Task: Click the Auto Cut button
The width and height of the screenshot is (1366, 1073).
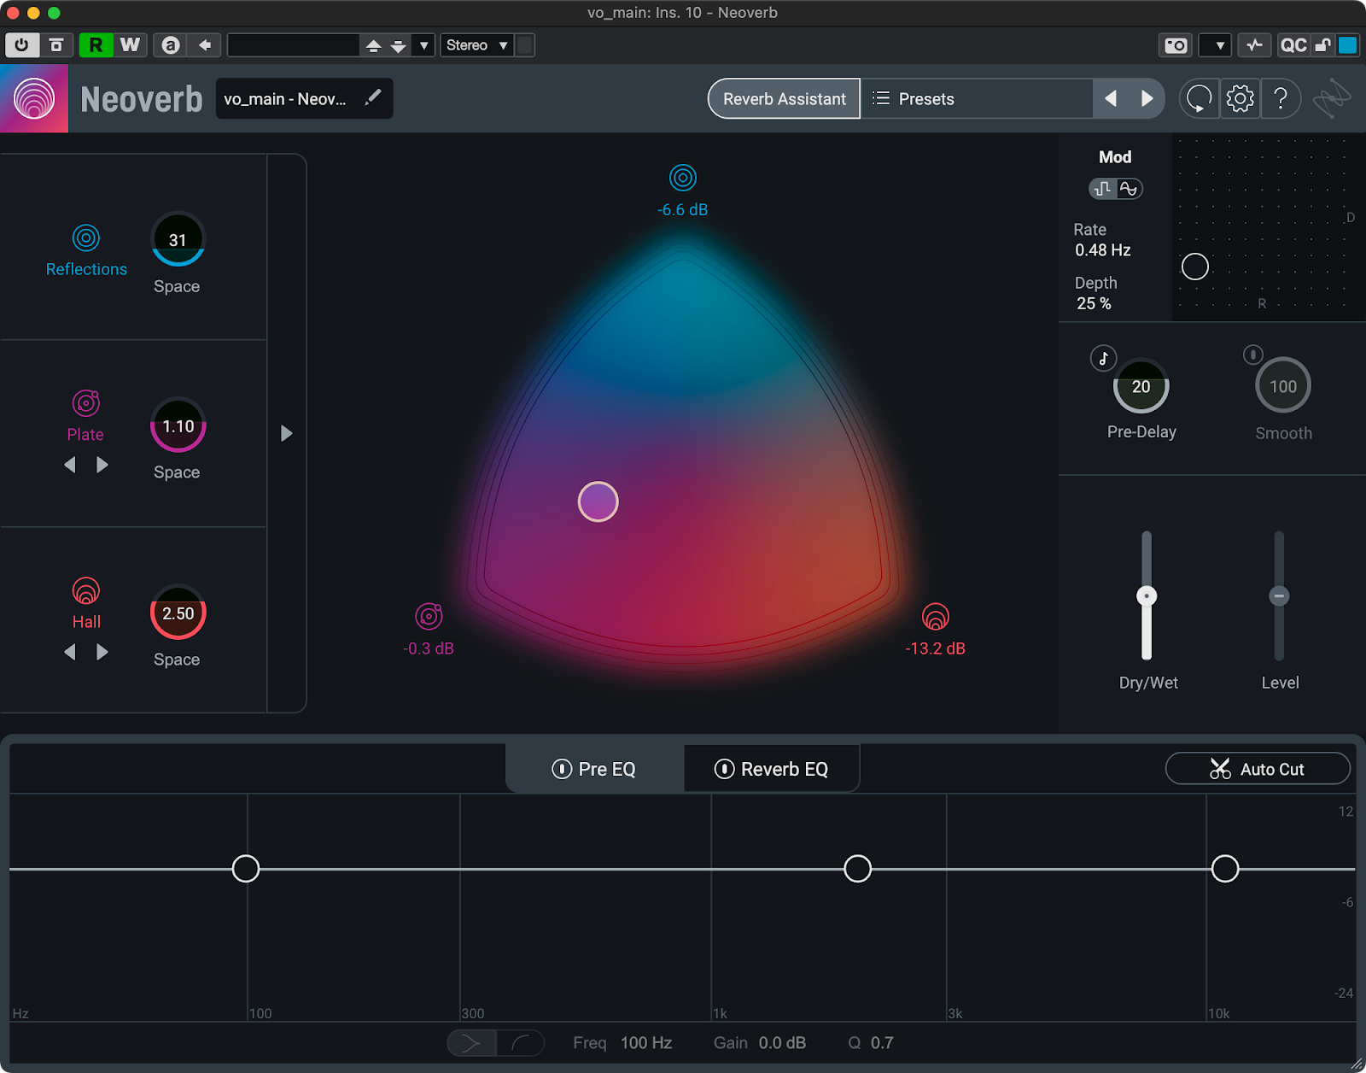Action: click(1257, 769)
